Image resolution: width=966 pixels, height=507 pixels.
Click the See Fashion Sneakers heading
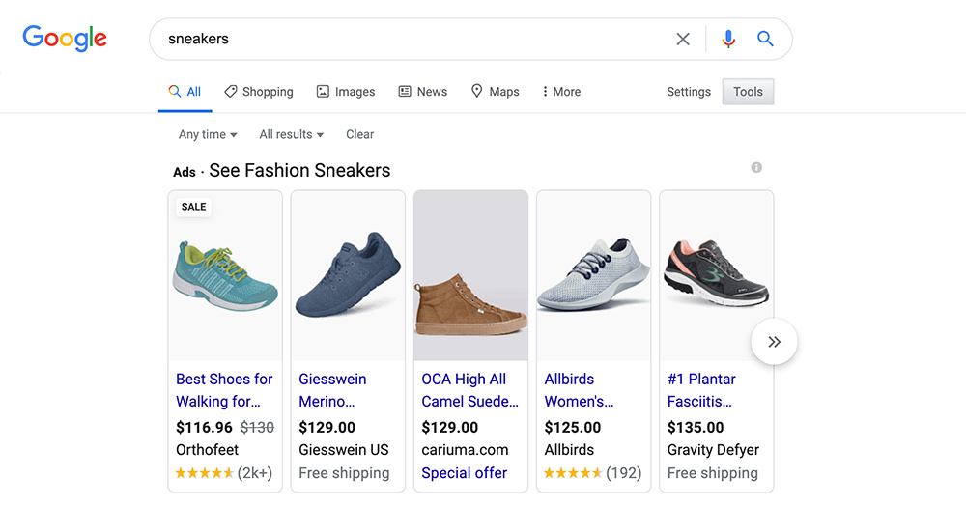point(300,171)
